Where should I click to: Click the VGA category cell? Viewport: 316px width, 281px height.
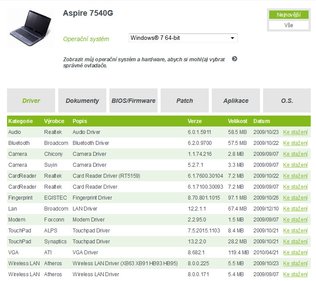click(x=13, y=253)
